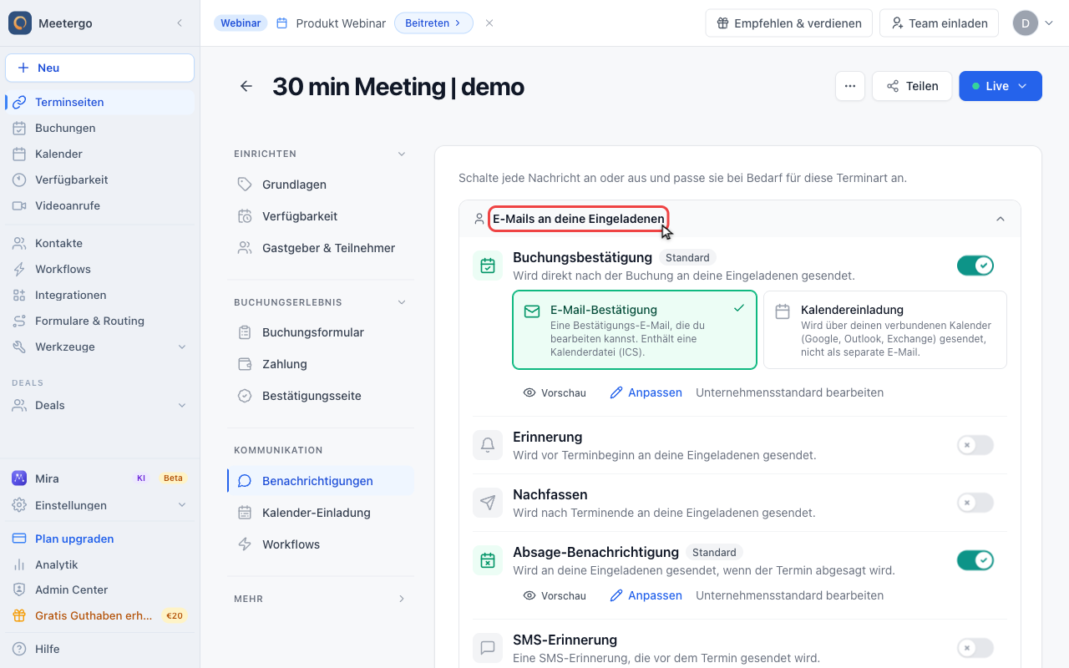Click Unternehmensstandard bearbeiten under Absage-Benachrichtigung
This screenshot has height=668, width=1069.
(x=790, y=595)
